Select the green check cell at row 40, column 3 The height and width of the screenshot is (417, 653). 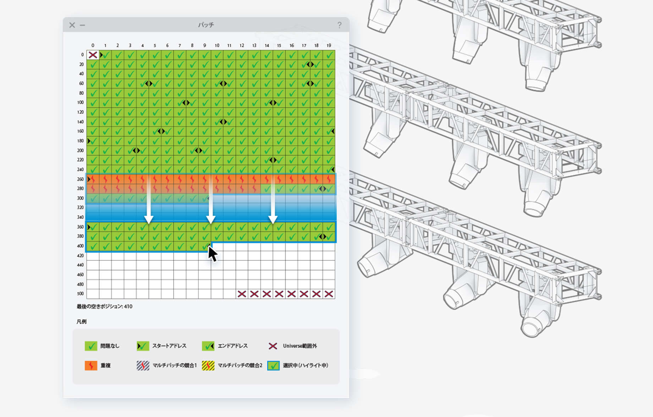click(130, 74)
